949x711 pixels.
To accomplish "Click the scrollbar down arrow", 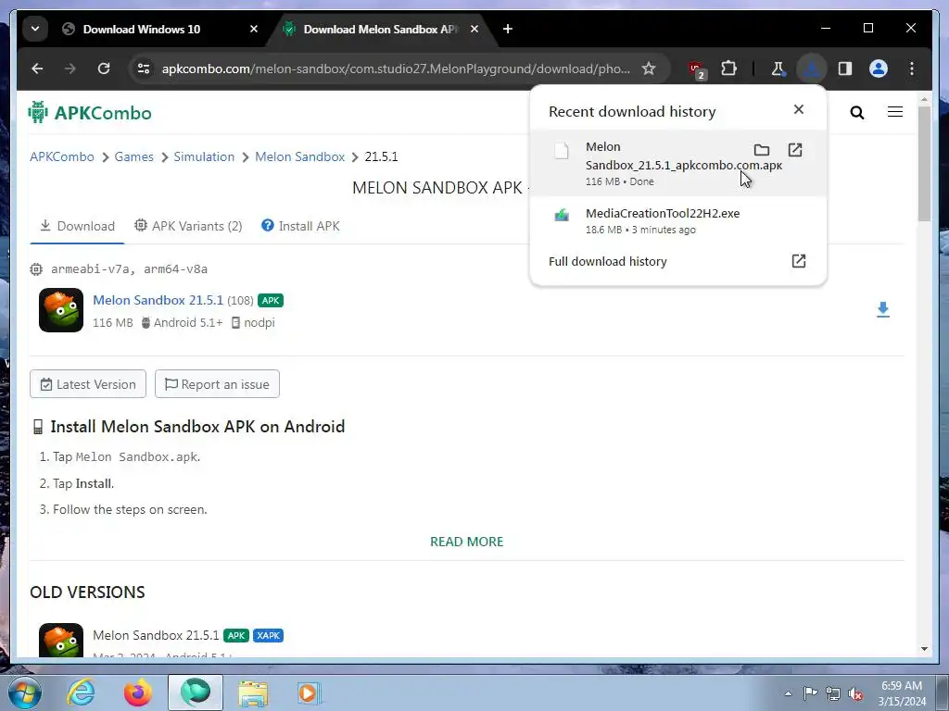I will [x=924, y=649].
